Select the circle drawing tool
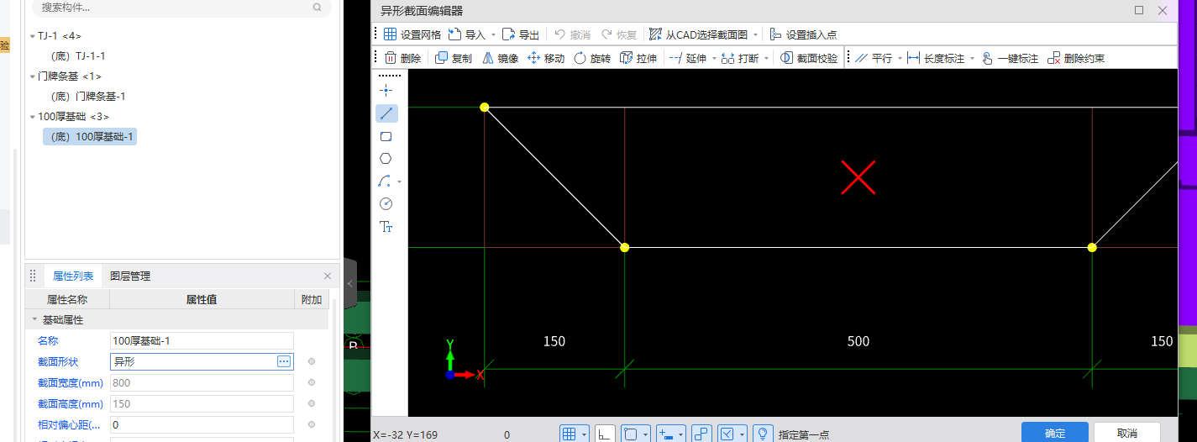This screenshot has height=442, width=1197. pos(386,203)
